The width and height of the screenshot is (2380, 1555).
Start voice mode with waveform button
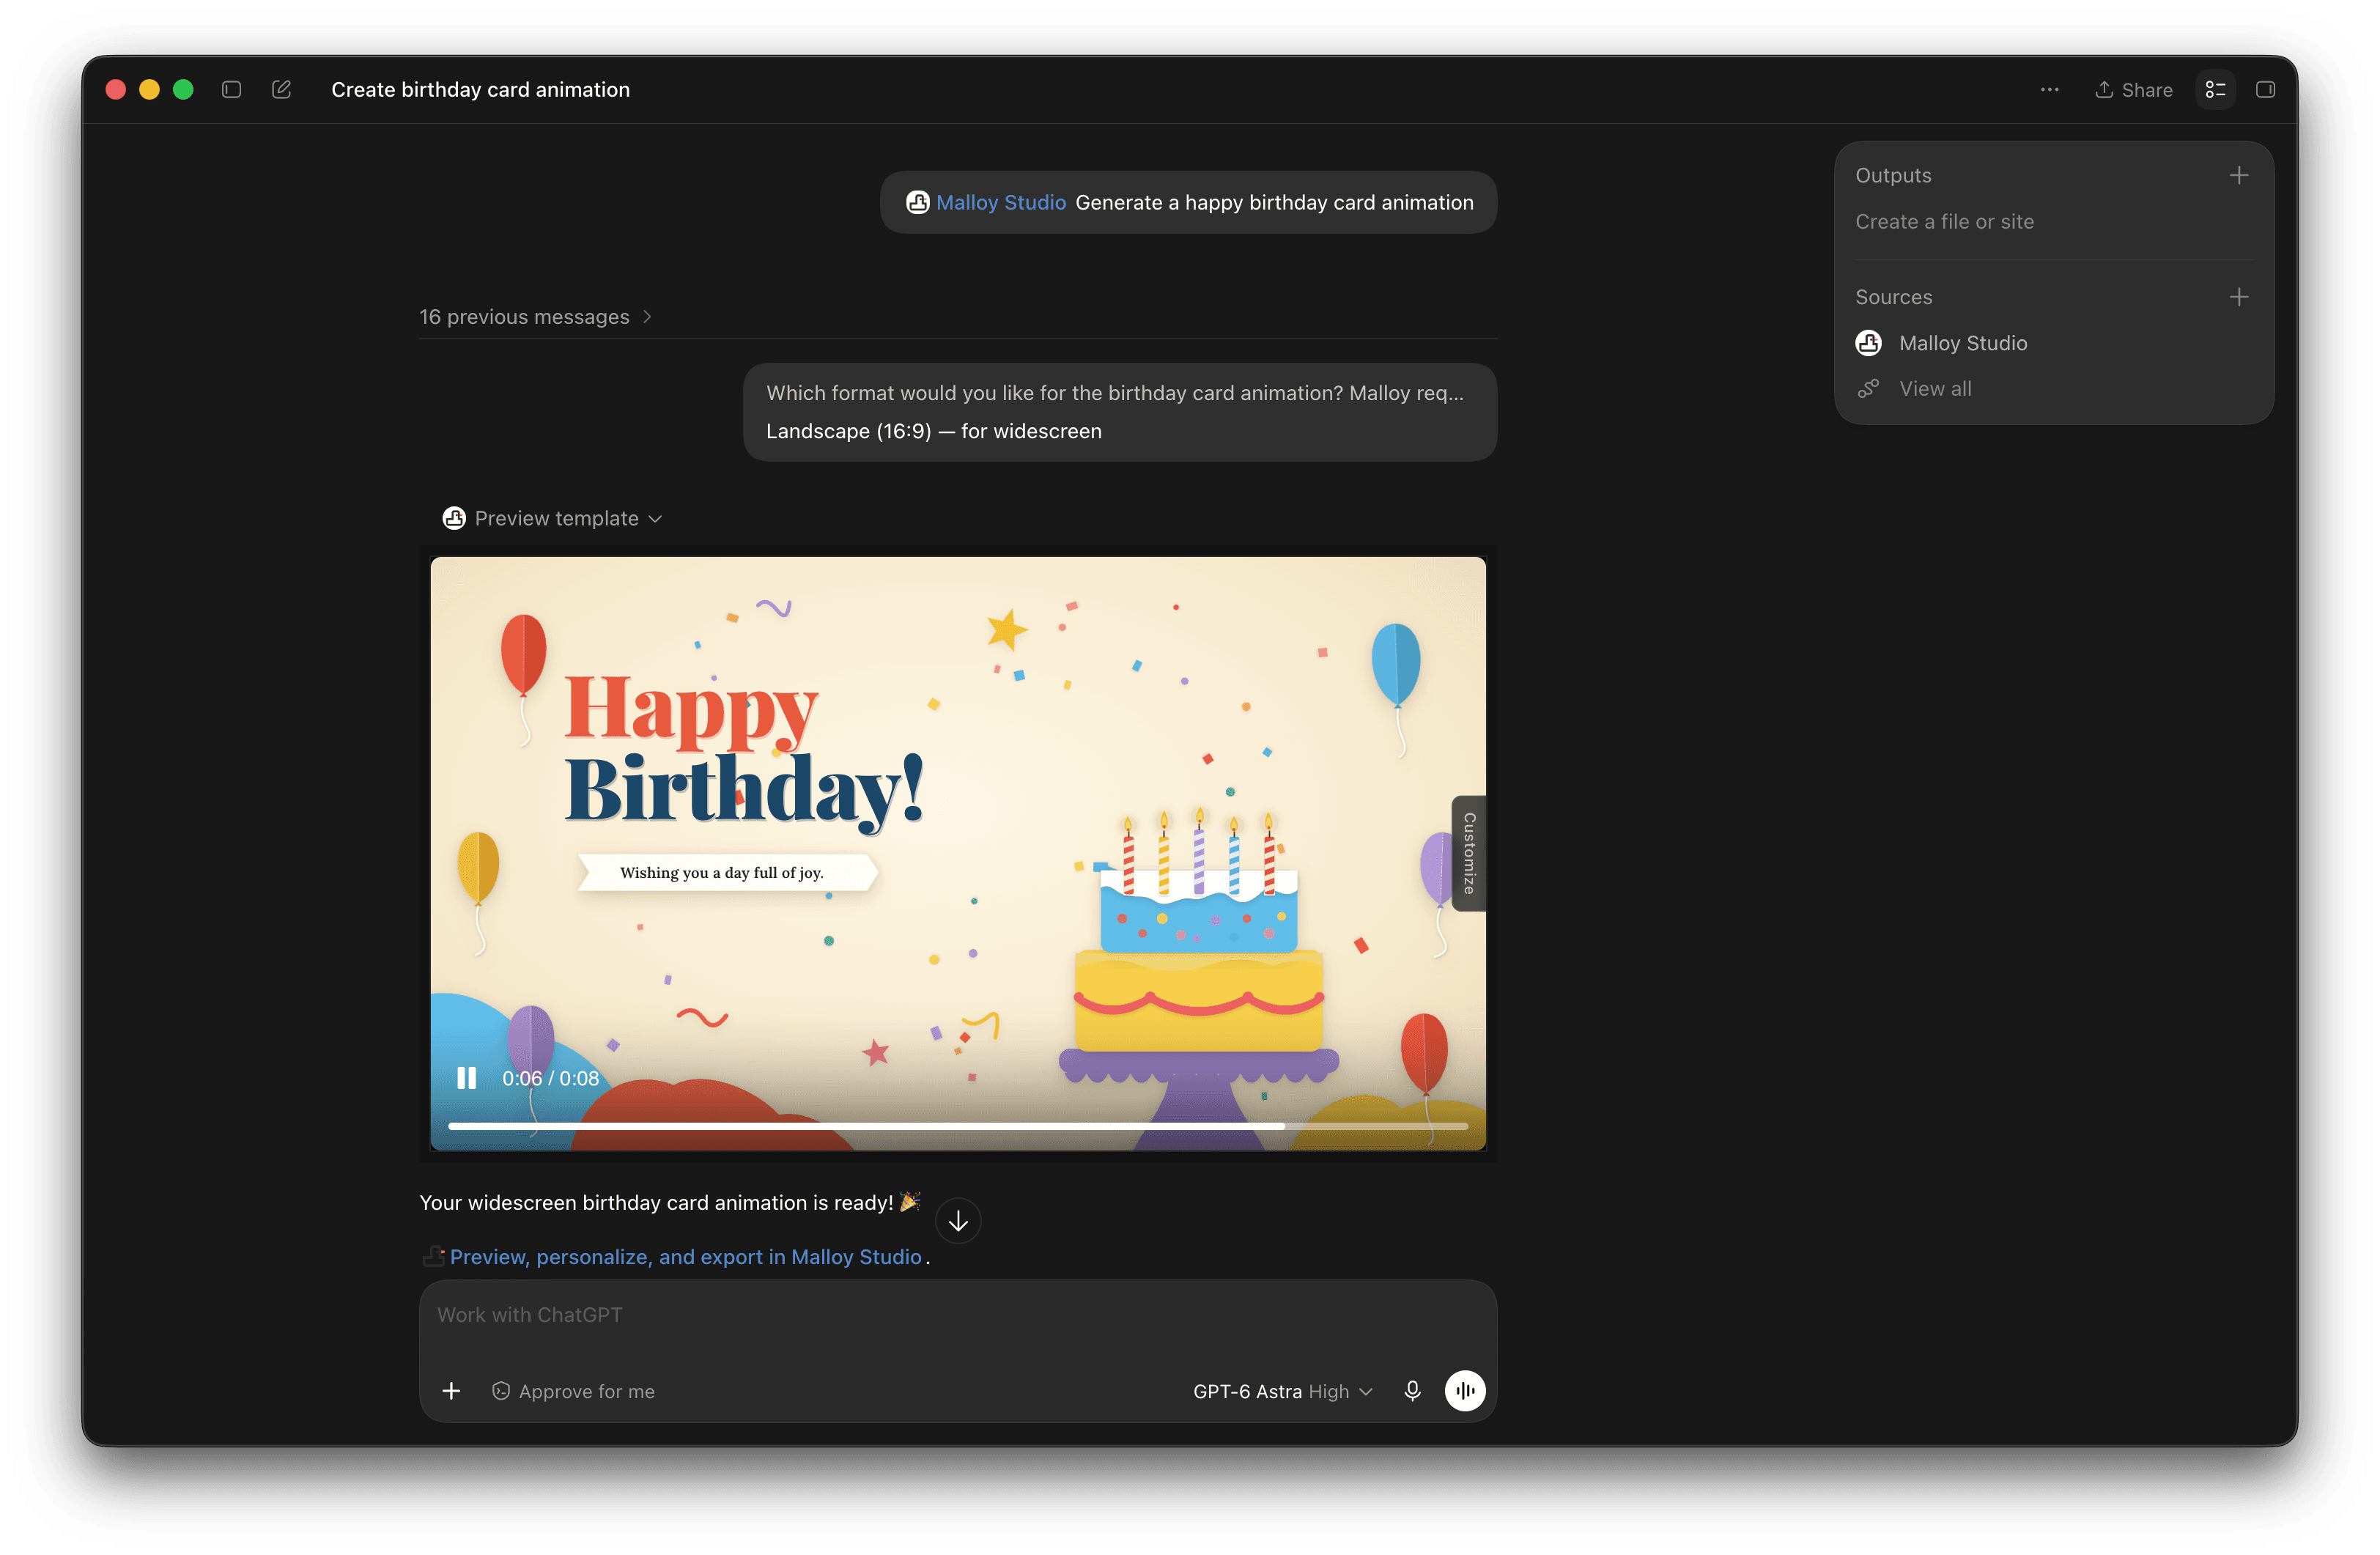click(x=1464, y=1391)
